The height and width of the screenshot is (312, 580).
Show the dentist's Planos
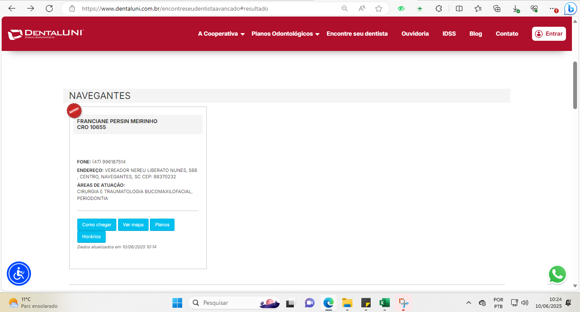pyautogui.click(x=162, y=225)
